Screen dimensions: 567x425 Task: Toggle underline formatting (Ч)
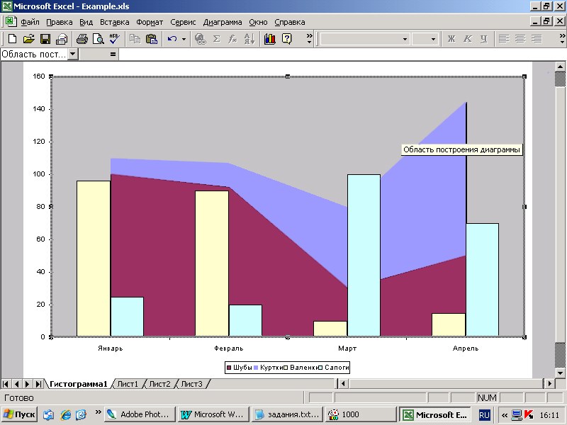(484, 39)
